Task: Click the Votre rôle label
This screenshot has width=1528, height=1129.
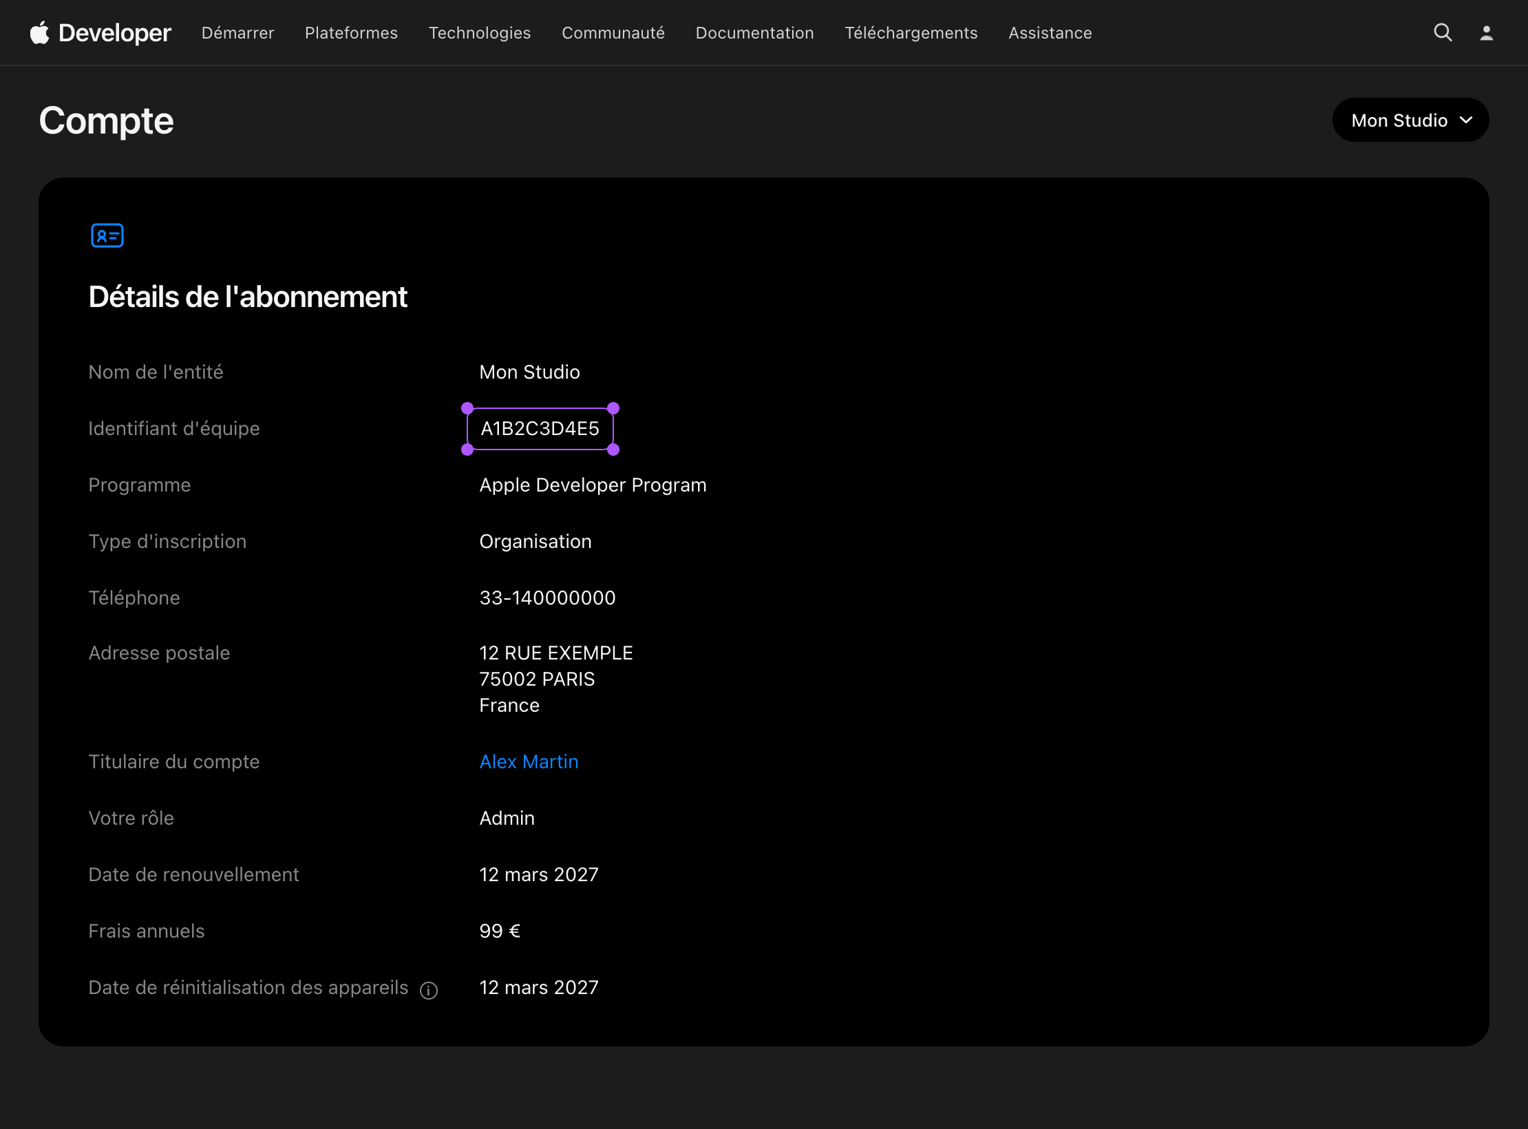Action: click(x=131, y=818)
